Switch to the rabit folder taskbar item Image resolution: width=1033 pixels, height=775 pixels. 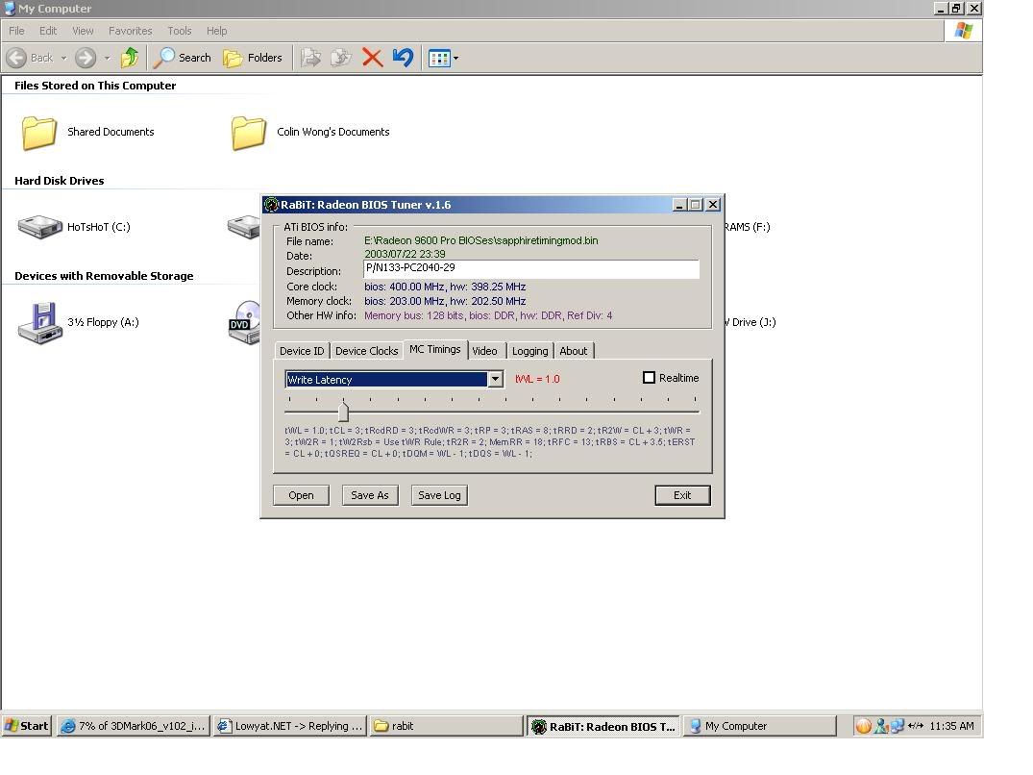click(446, 726)
